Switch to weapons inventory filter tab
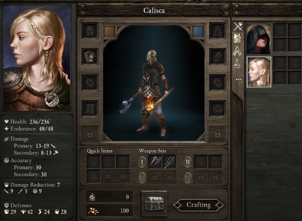This screenshot has width=302, height=221. point(238,26)
